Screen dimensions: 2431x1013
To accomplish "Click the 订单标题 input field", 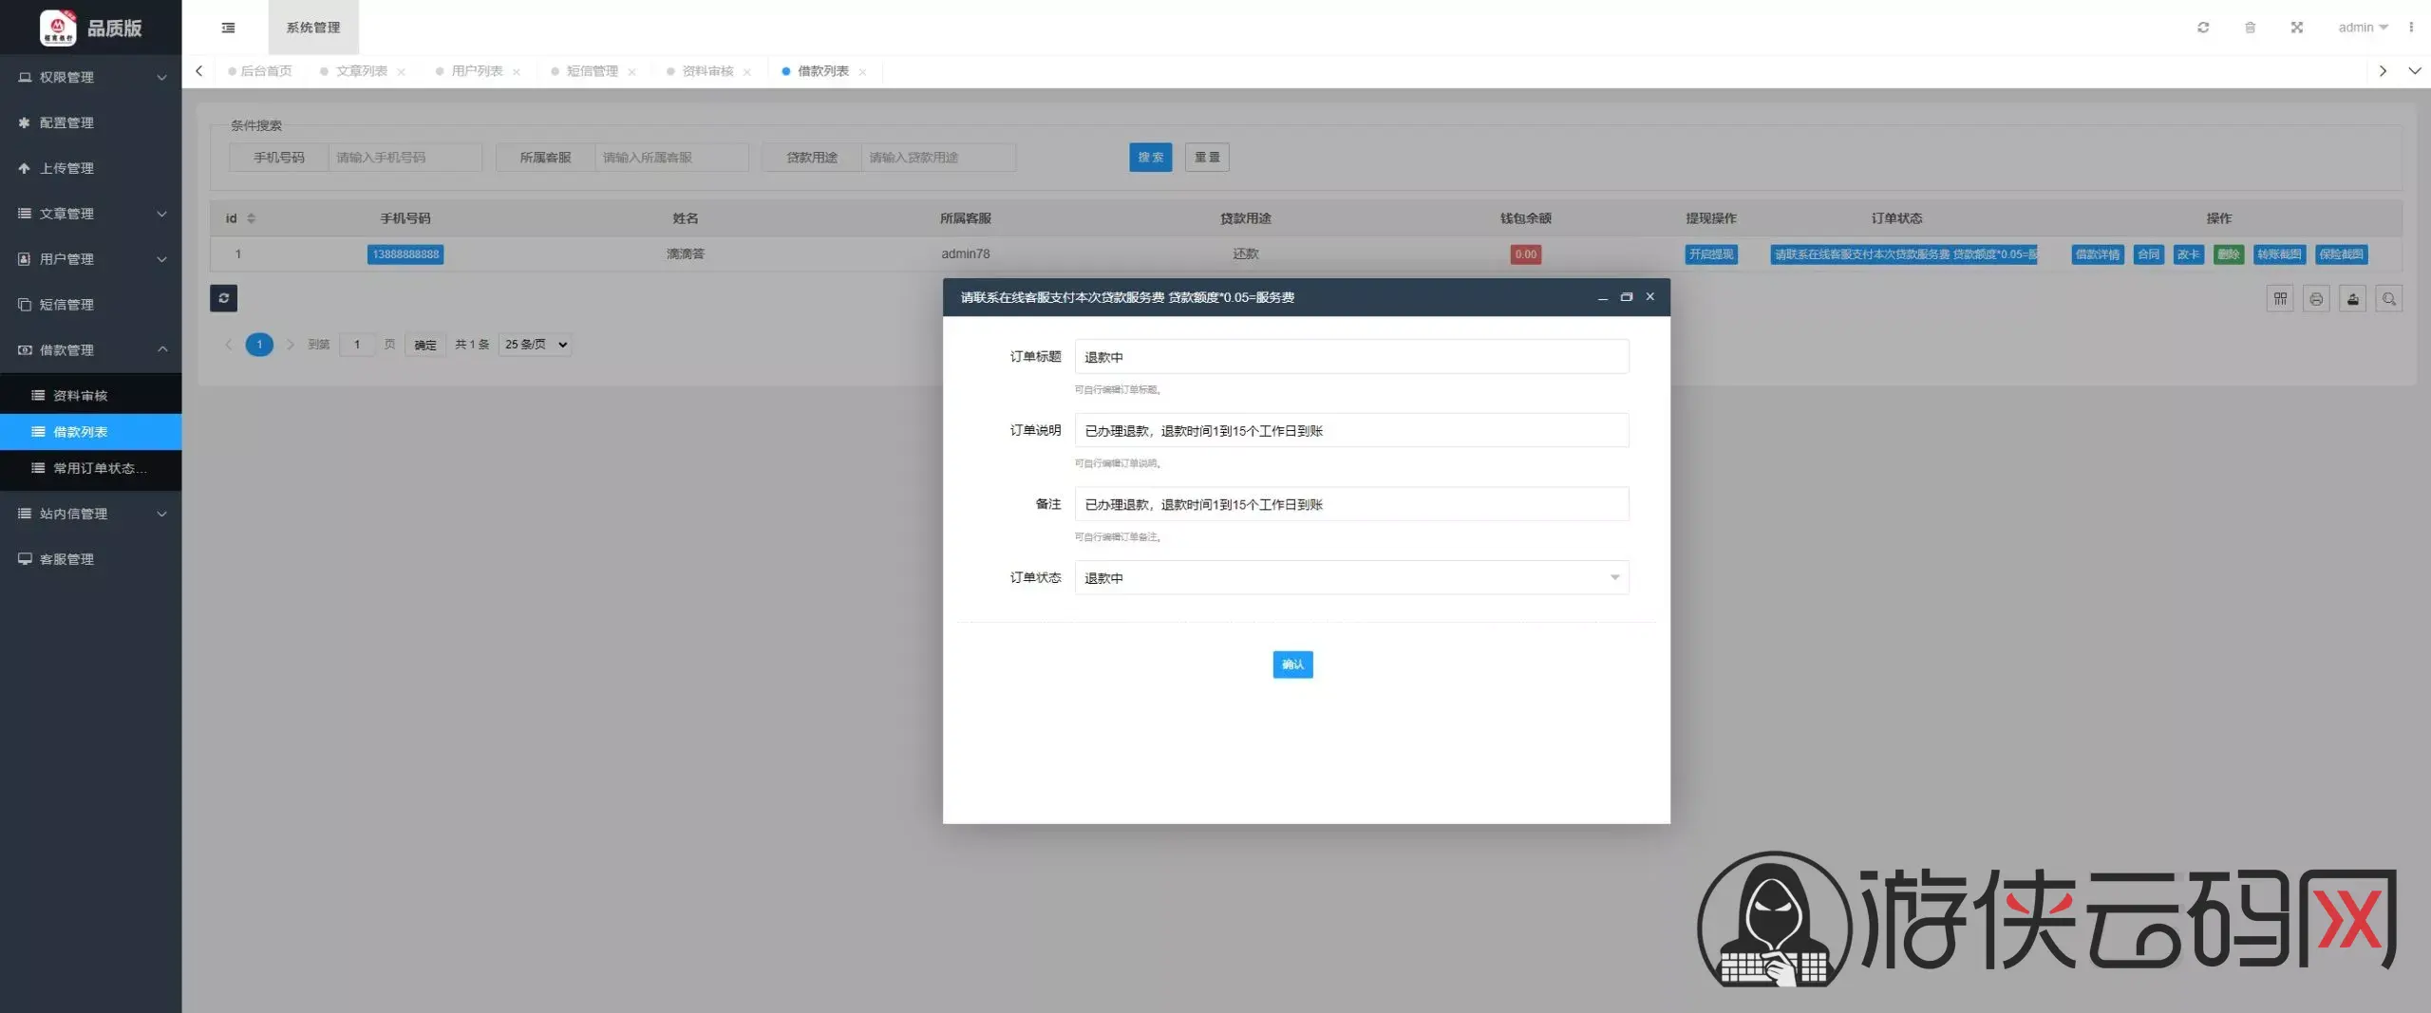I will (1350, 357).
